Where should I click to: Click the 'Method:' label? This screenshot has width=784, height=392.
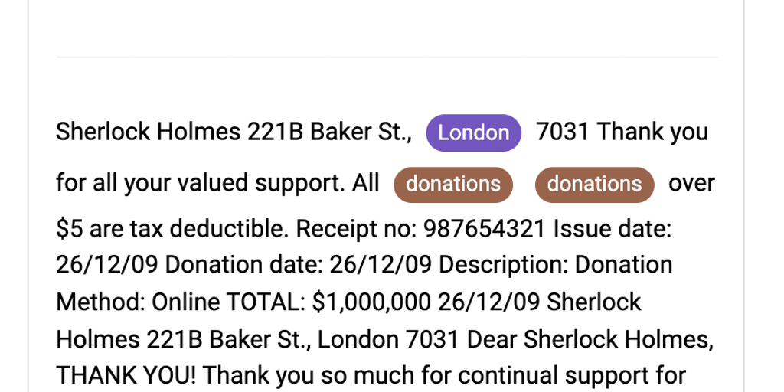pyautogui.click(x=97, y=302)
